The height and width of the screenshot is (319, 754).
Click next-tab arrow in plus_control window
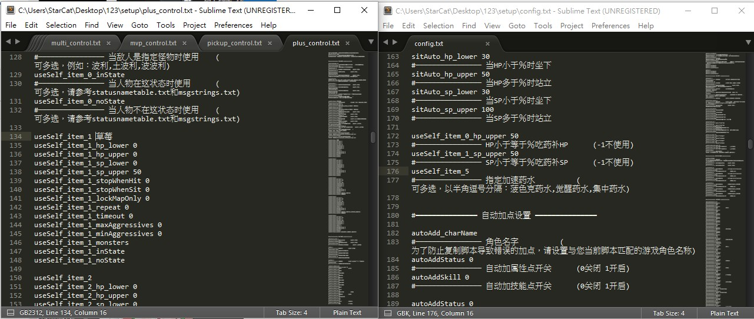point(18,42)
